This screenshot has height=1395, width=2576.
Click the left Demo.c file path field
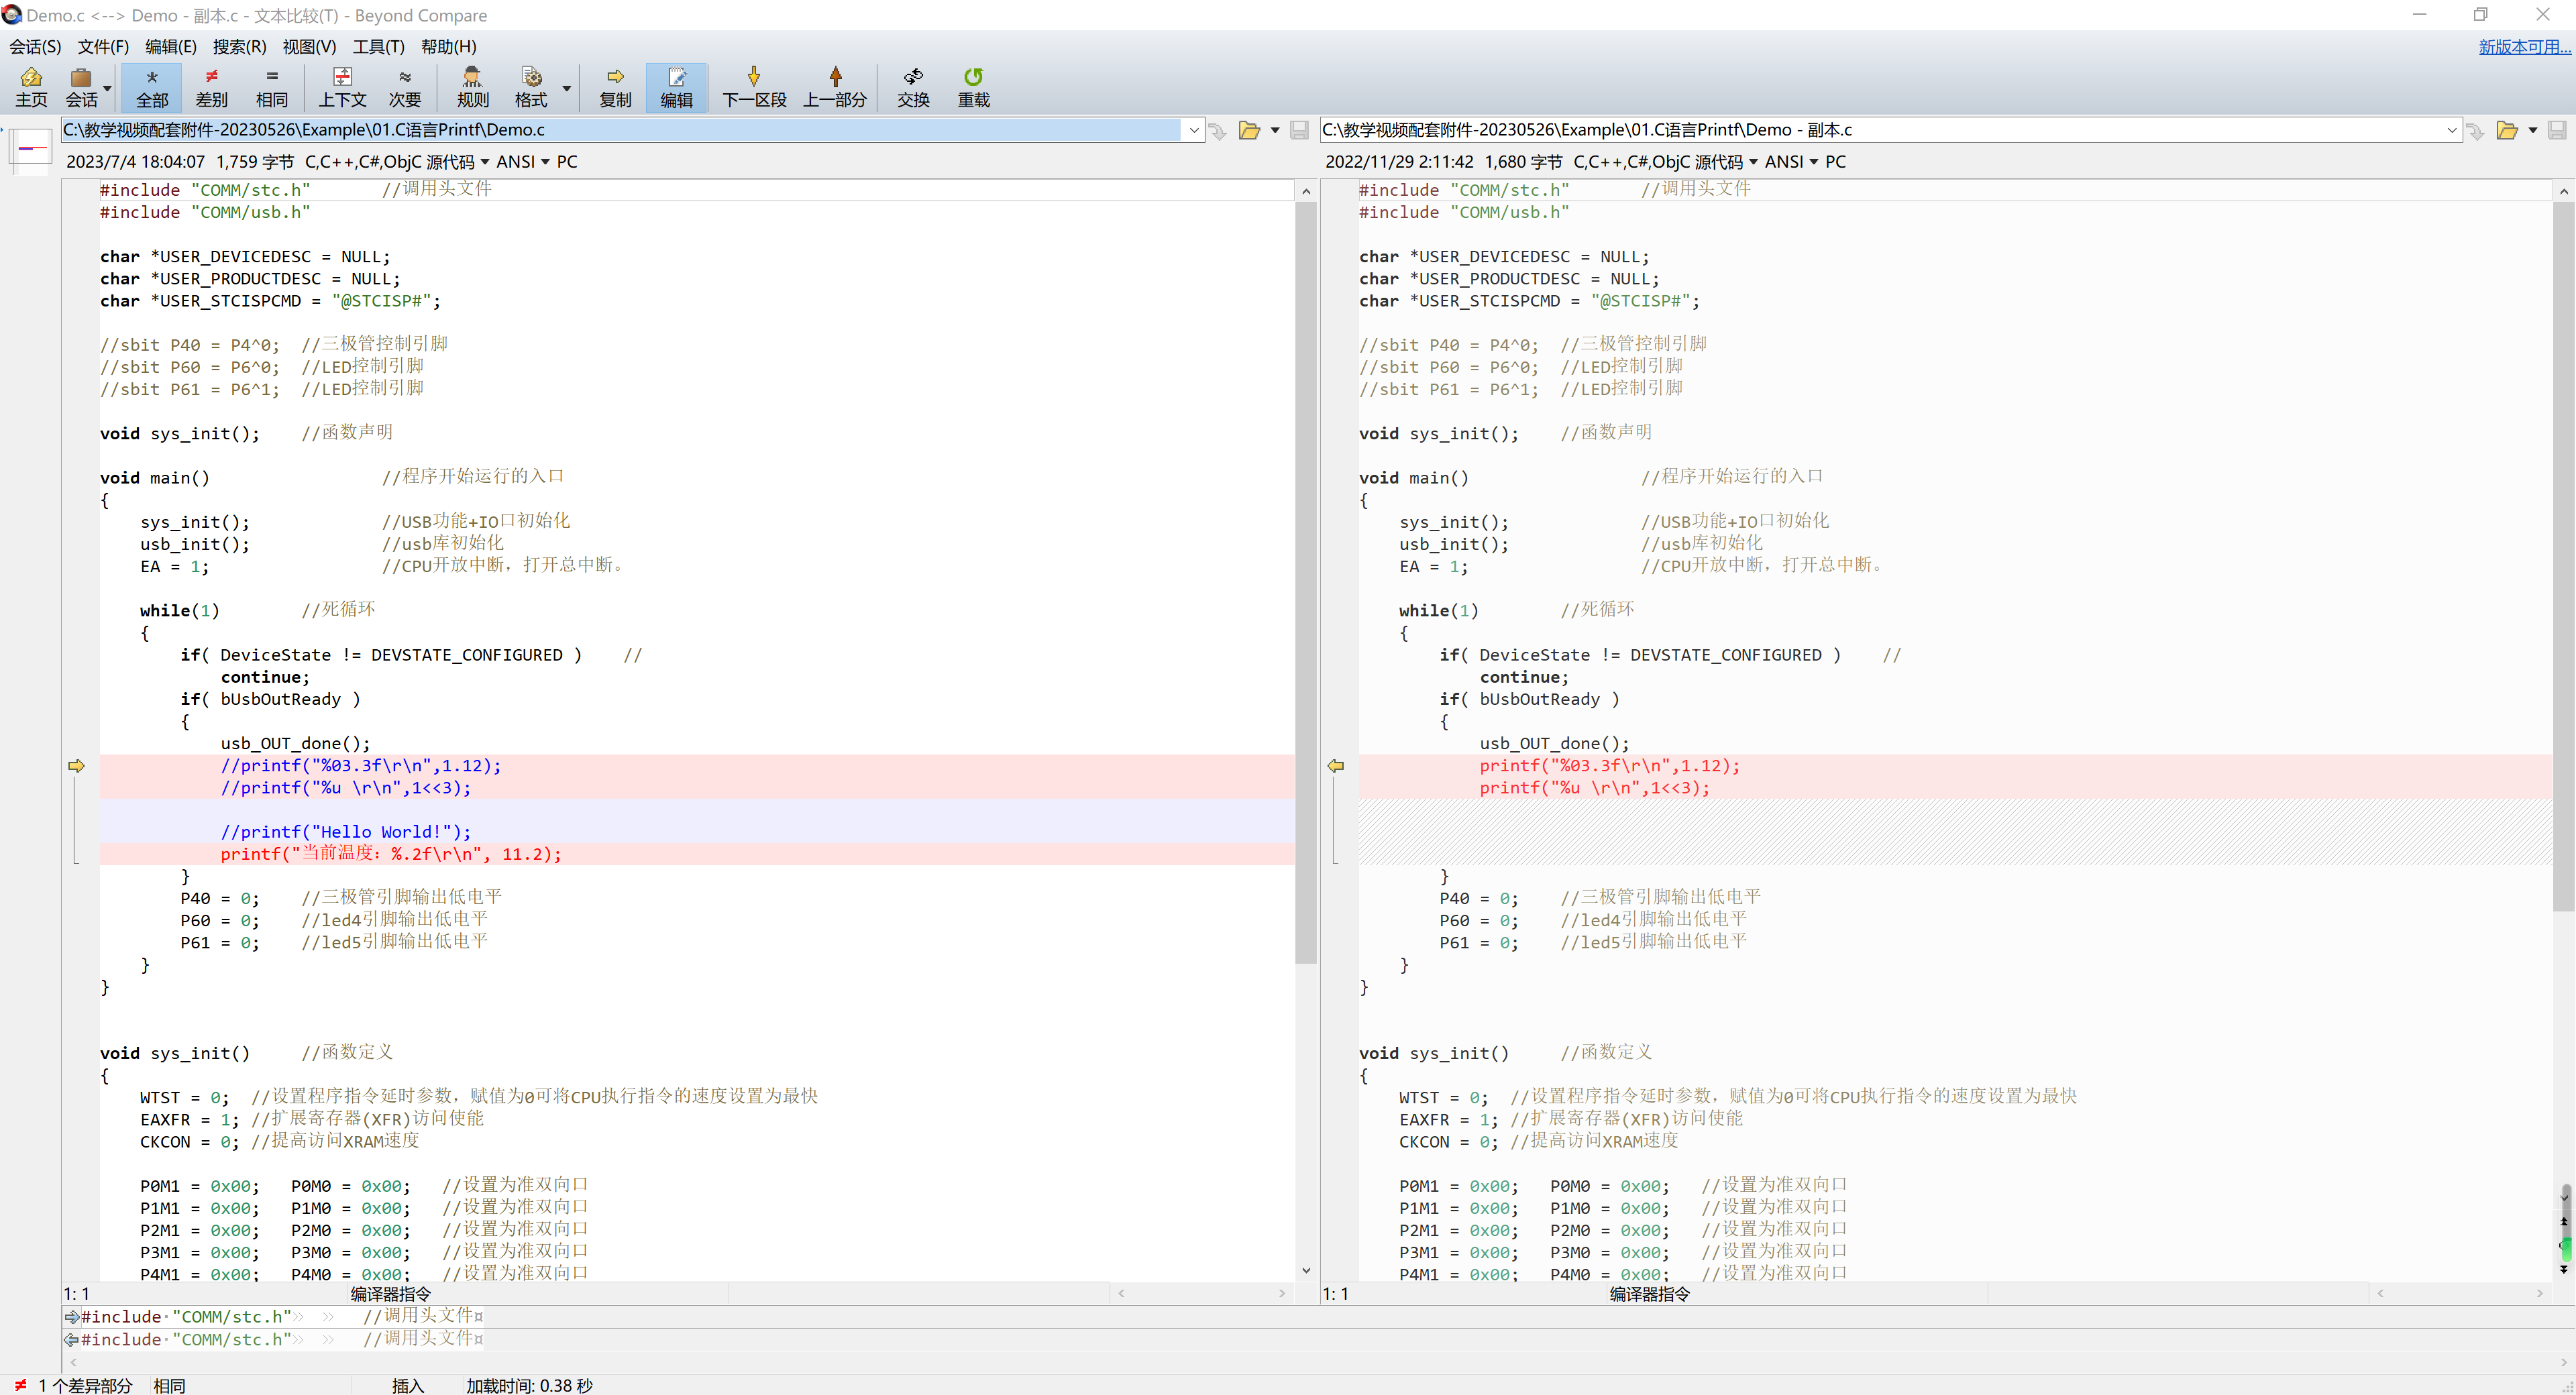coord(621,130)
